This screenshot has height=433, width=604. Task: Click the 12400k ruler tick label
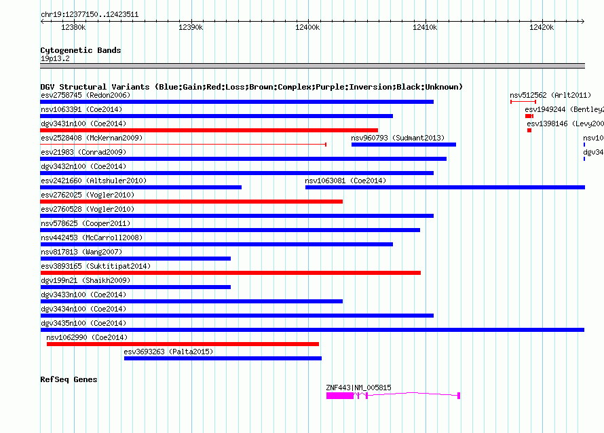click(307, 27)
